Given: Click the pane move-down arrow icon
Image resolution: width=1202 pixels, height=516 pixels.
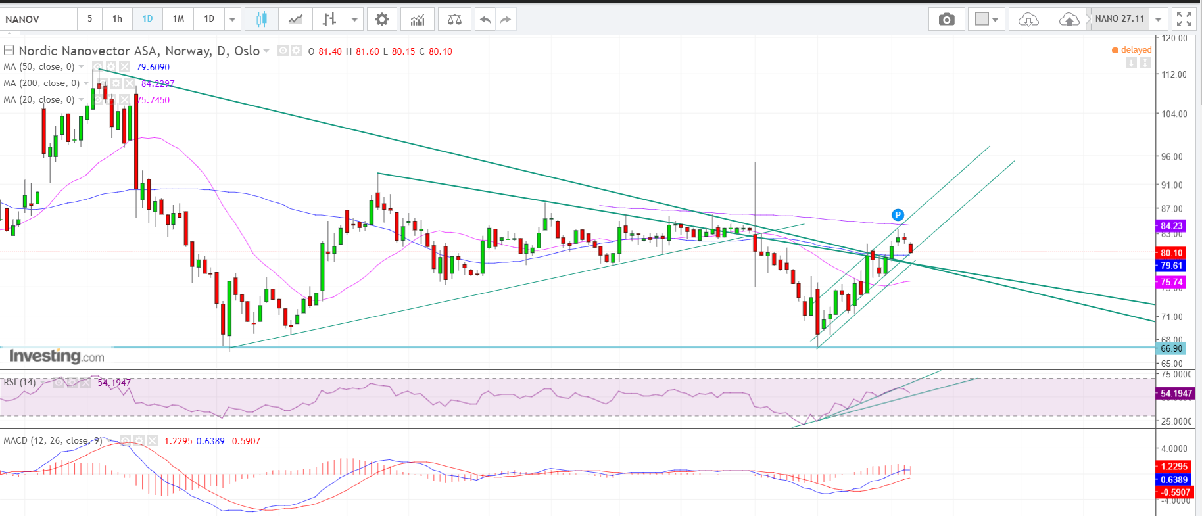Looking at the screenshot, I should tap(1131, 63).
